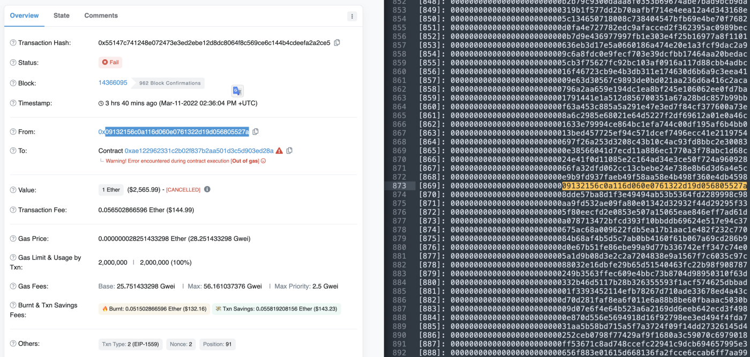
Task: Click the Burnt fee badge
Action: pos(154,309)
